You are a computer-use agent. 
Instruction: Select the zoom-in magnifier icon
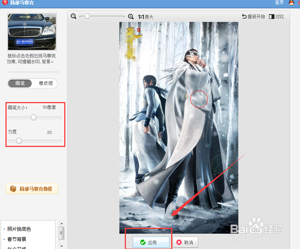coord(131,16)
